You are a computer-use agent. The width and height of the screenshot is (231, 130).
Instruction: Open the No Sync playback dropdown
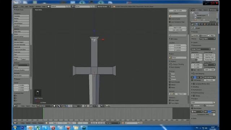coord(113,123)
